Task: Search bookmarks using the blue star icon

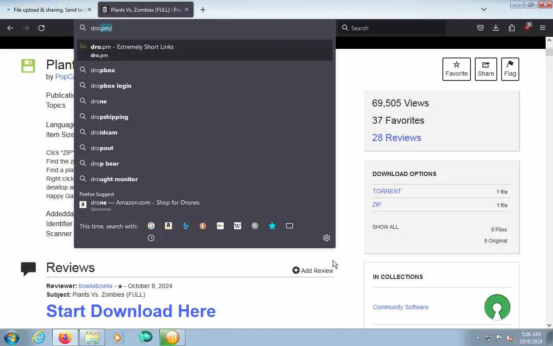Action: (x=272, y=226)
